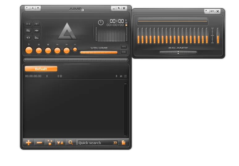The width and height of the screenshot is (239, 166).
Task: Pause playback with the Pause button
Action: [x=39, y=51]
